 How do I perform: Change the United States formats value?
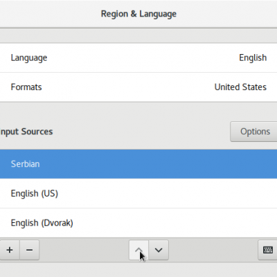click(240, 87)
